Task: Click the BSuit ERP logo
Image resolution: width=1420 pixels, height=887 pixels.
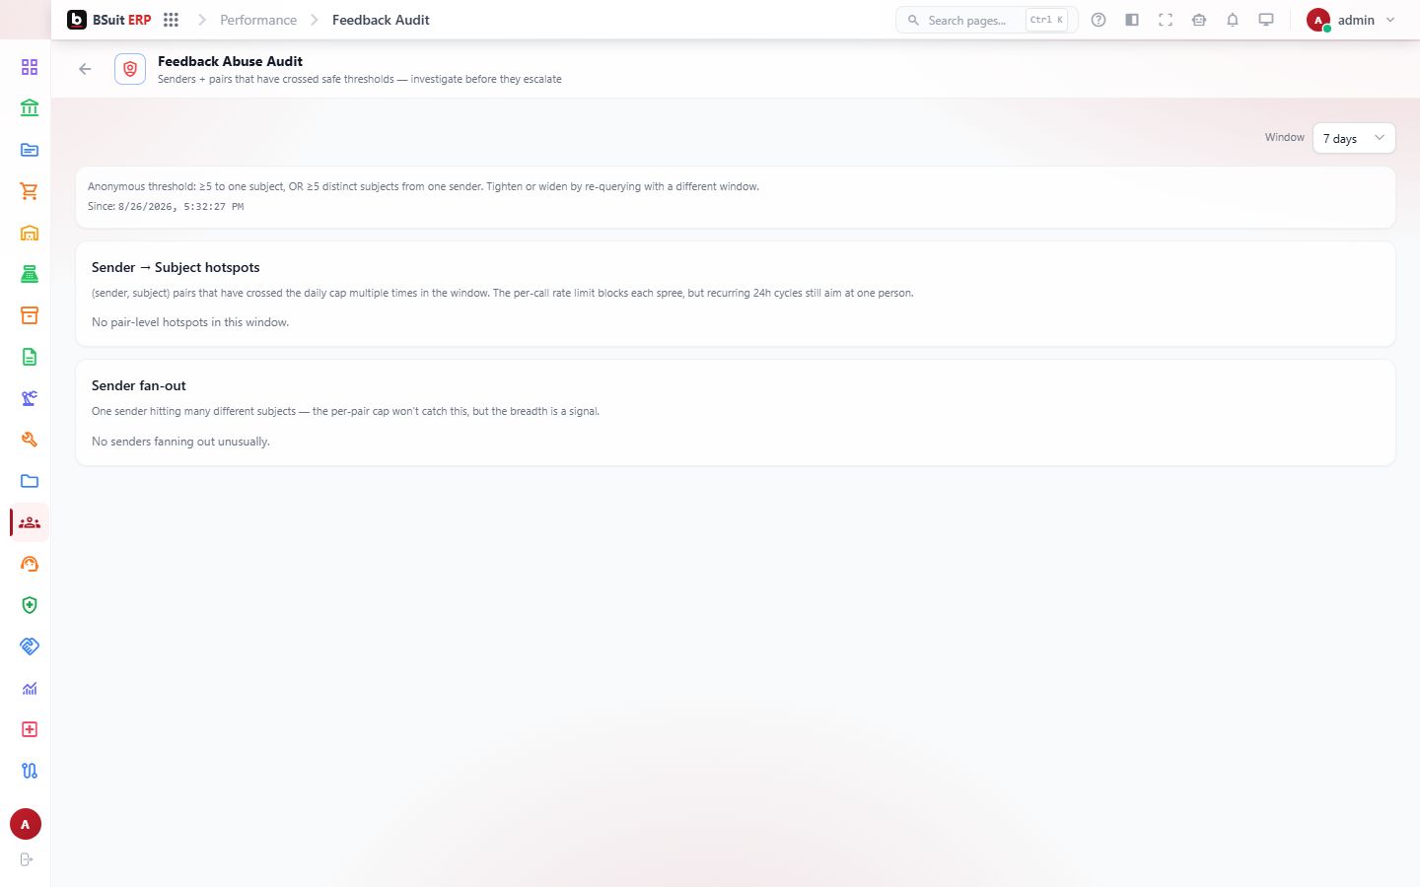Action: pos(109,20)
